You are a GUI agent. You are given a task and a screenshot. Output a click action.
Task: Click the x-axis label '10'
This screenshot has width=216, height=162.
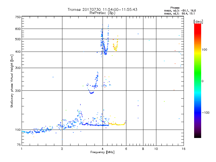click(x=156, y=149)
